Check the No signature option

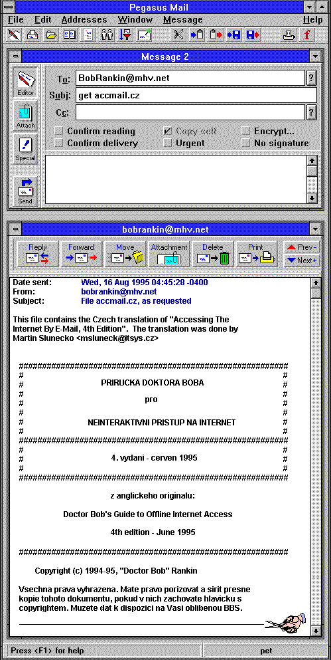pos(246,143)
